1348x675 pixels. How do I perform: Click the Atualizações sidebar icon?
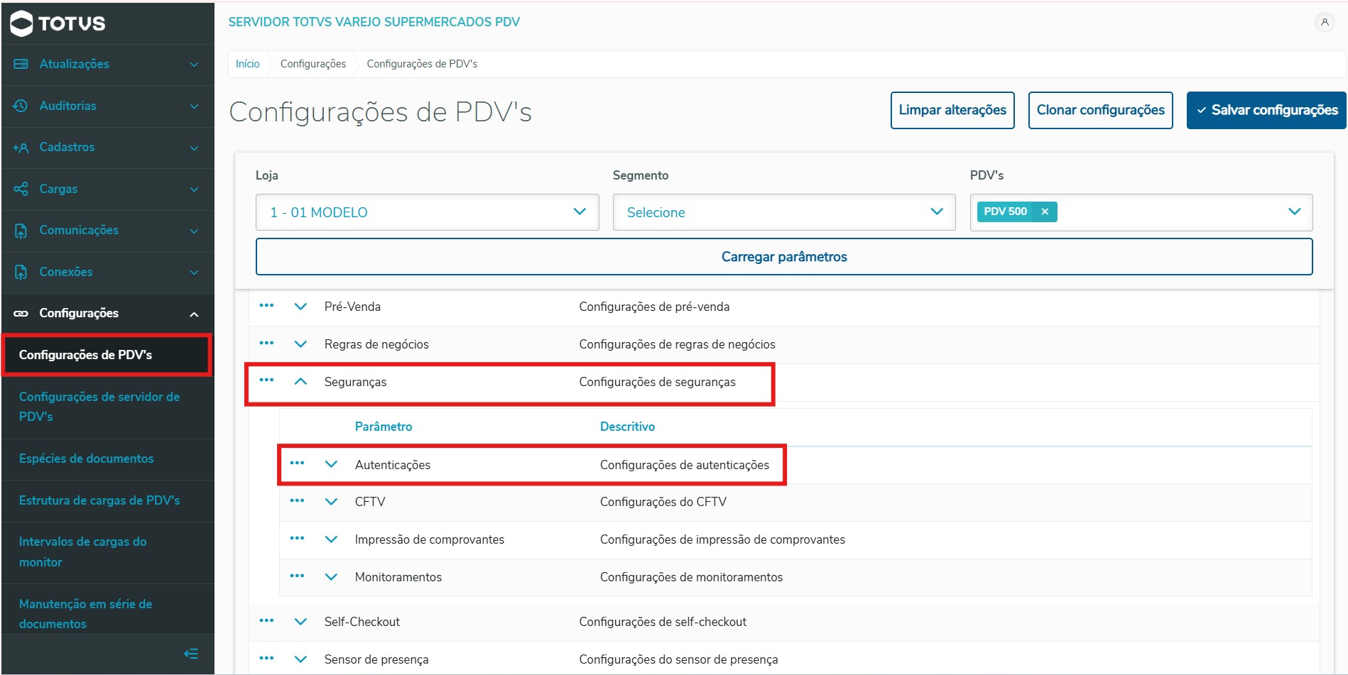pyautogui.click(x=21, y=64)
